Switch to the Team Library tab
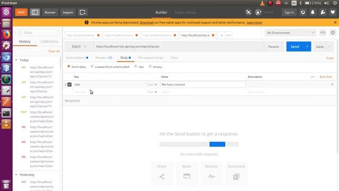The width and height of the screenshot is (339, 191). coord(185,12)
